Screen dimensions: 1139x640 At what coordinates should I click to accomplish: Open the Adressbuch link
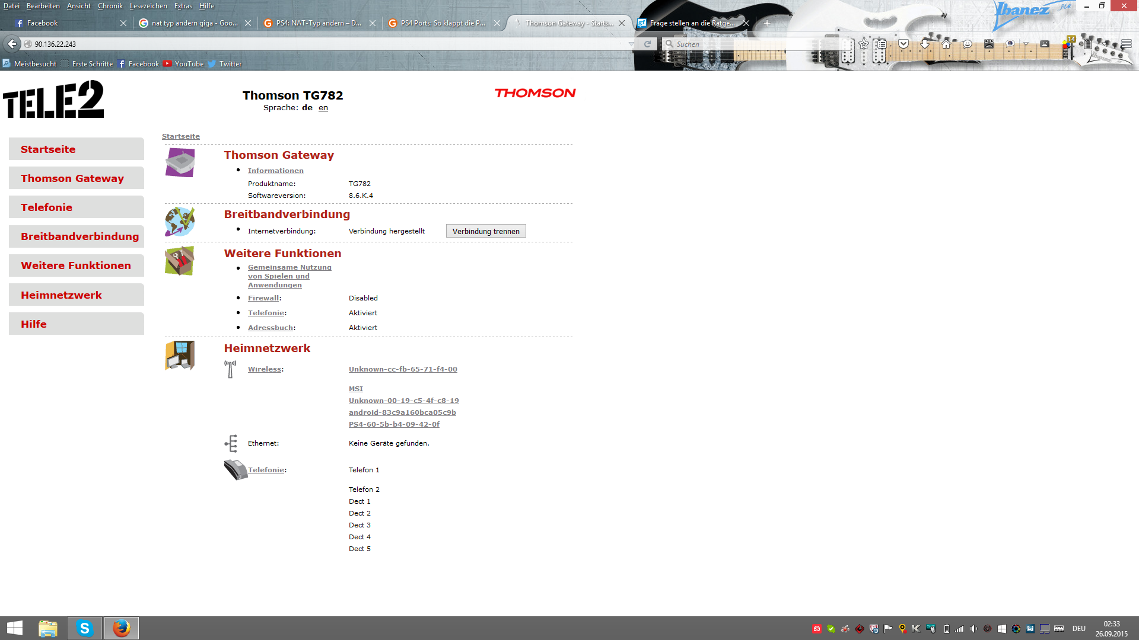coord(271,328)
